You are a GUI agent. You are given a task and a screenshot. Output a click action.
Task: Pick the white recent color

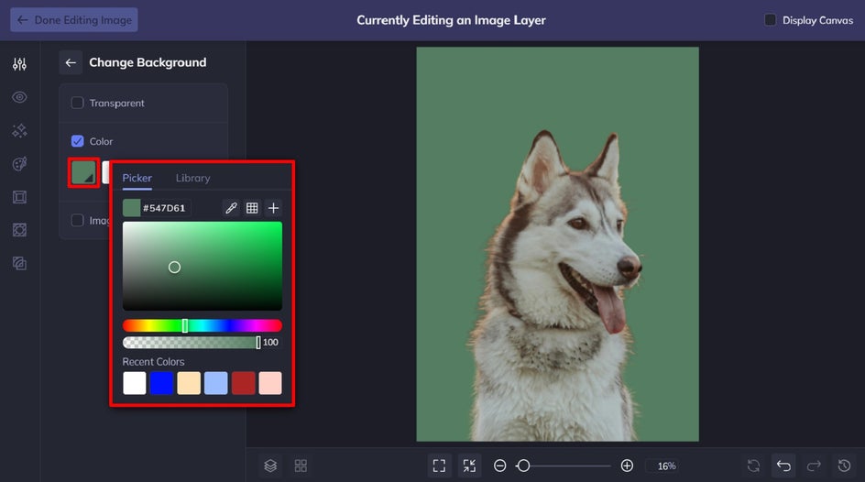tap(134, 383)
